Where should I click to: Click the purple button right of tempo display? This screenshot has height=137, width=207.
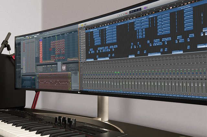click(145, 8)
